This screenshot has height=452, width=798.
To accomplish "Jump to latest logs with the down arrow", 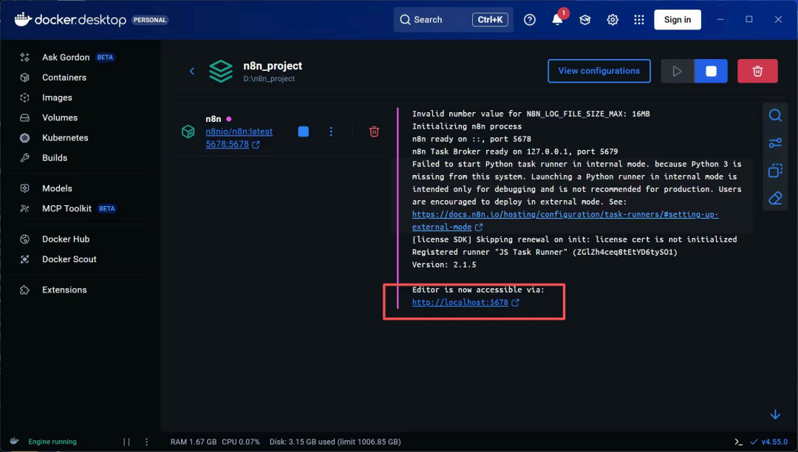I will click(774, 414).
